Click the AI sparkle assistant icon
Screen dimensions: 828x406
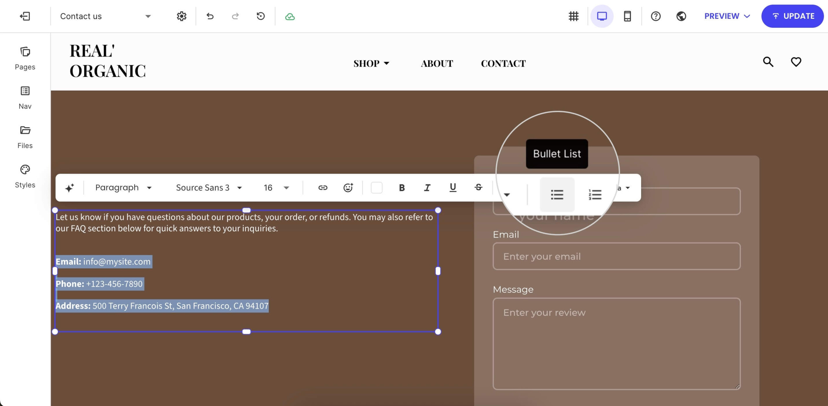point(69,188)
